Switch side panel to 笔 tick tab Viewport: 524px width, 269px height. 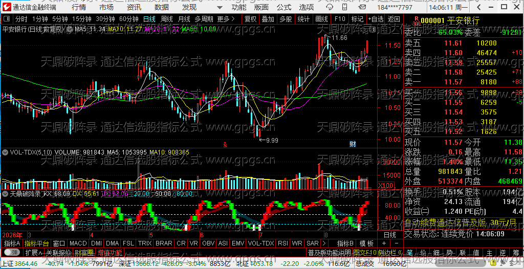(x=410, y=252)
